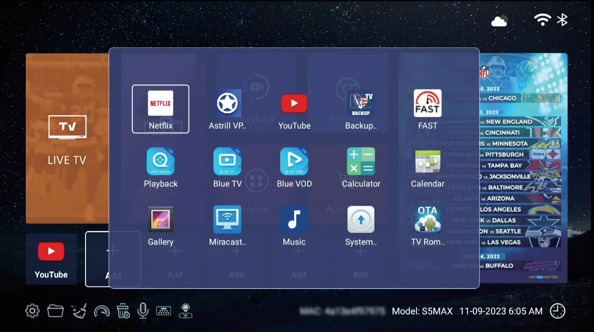
Task: Click the Bluetooth status icon
Action: 562,20
